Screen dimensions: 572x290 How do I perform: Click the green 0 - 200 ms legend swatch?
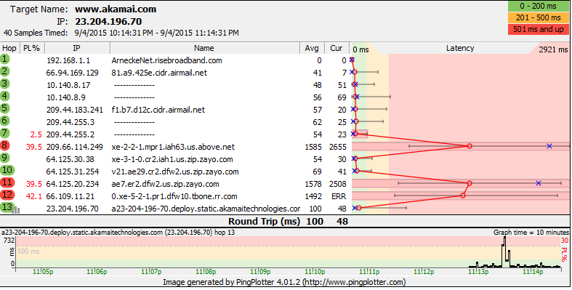538,7
